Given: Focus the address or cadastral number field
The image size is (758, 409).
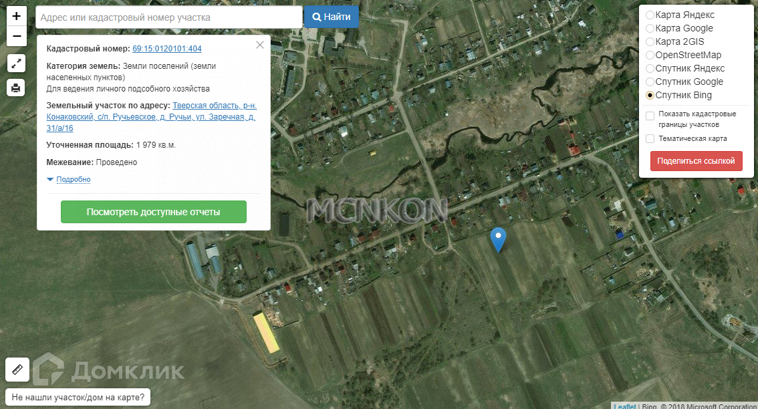Looking at the screenshot, I should [x=168, y=17].
